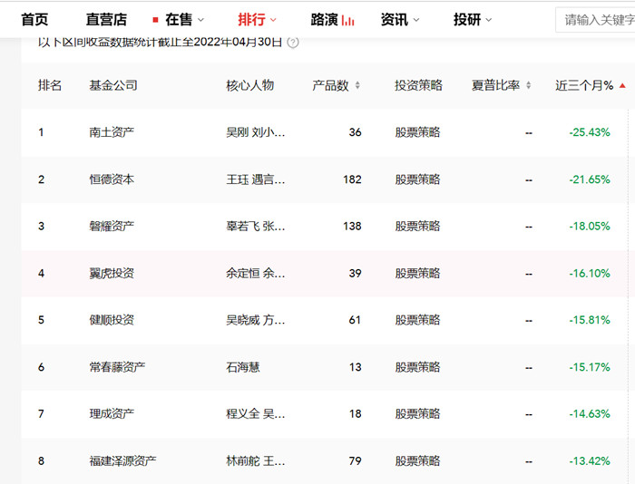Open the 直营店 nav item

point(106,19)
